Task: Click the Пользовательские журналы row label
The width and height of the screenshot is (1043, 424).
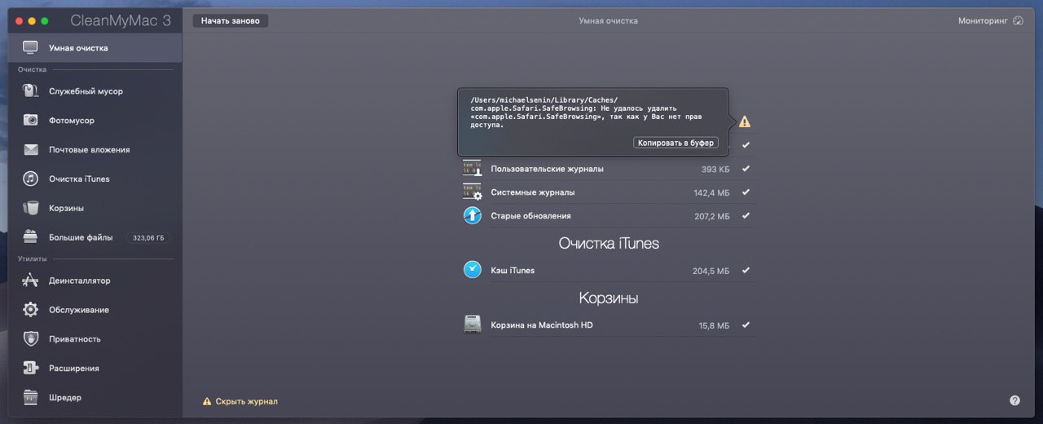Action: (547, 170)
